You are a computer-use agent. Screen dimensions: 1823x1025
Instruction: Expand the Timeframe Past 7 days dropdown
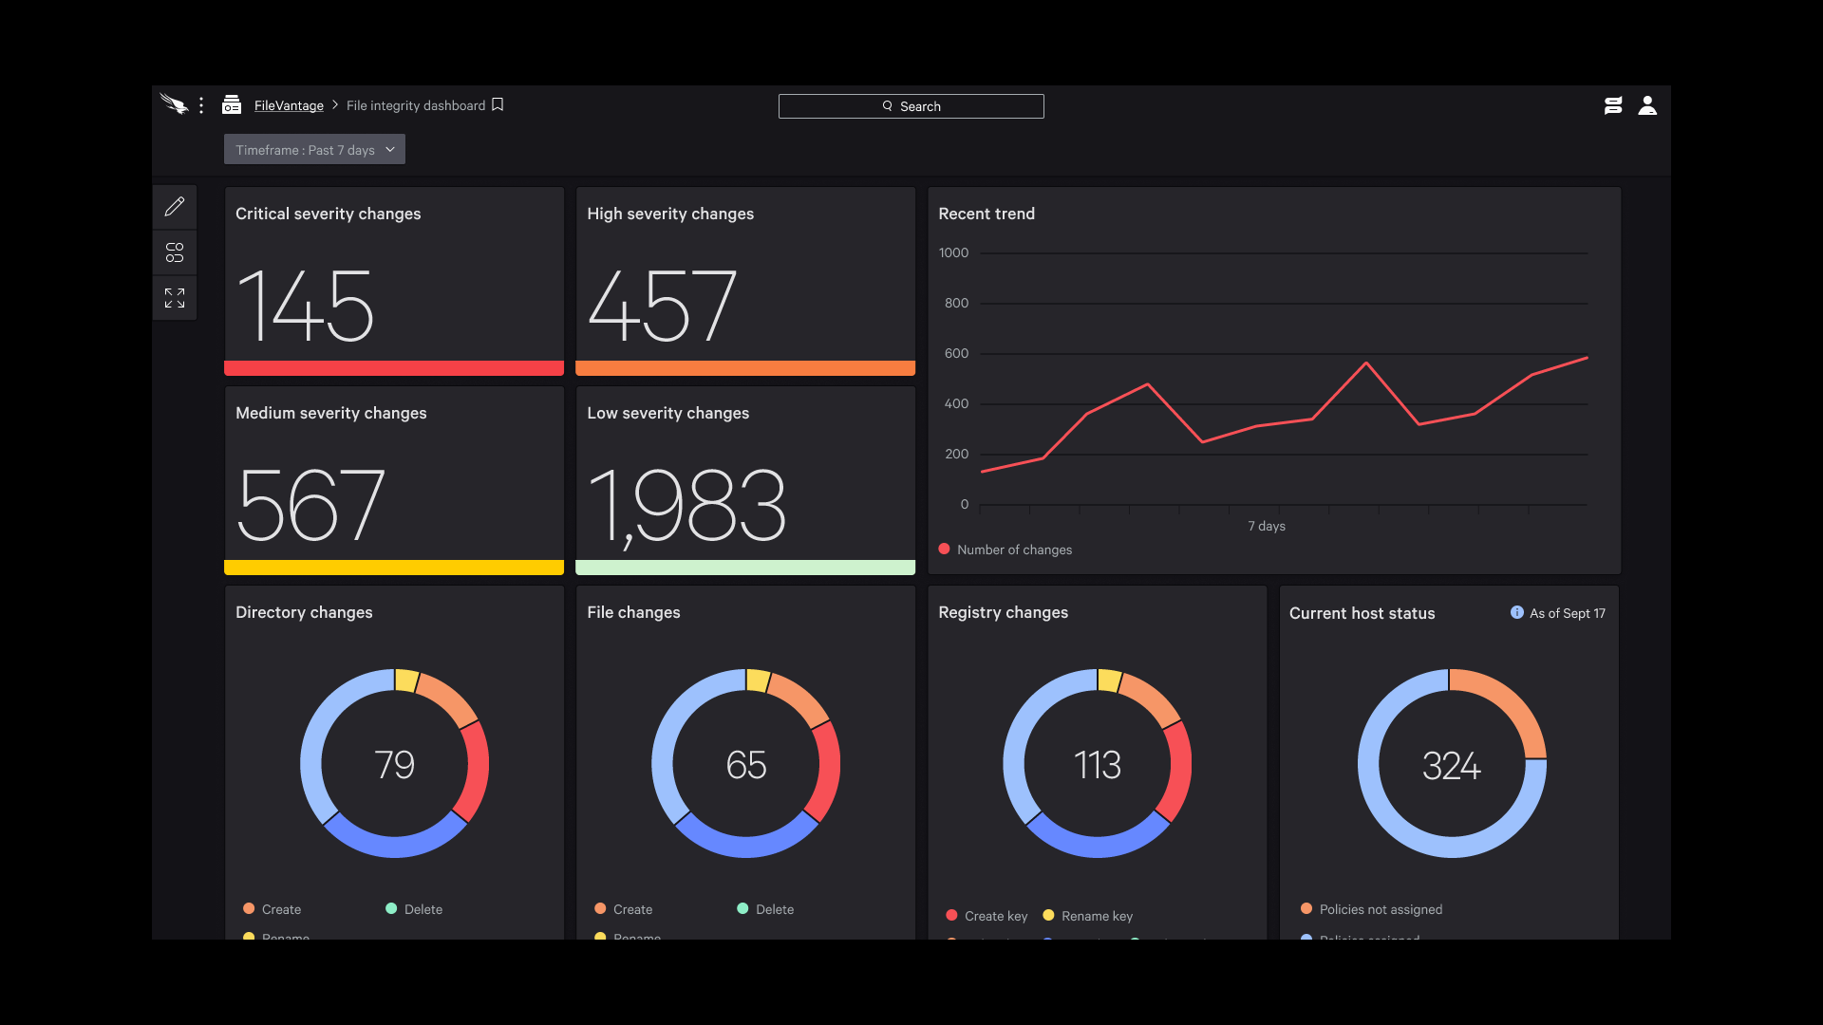(x=314, y=150)
